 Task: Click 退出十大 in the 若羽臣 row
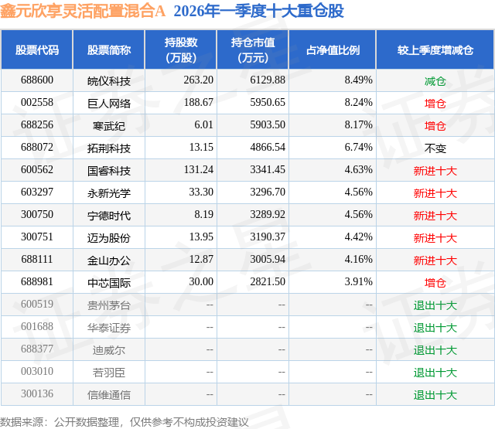(435, 373)
